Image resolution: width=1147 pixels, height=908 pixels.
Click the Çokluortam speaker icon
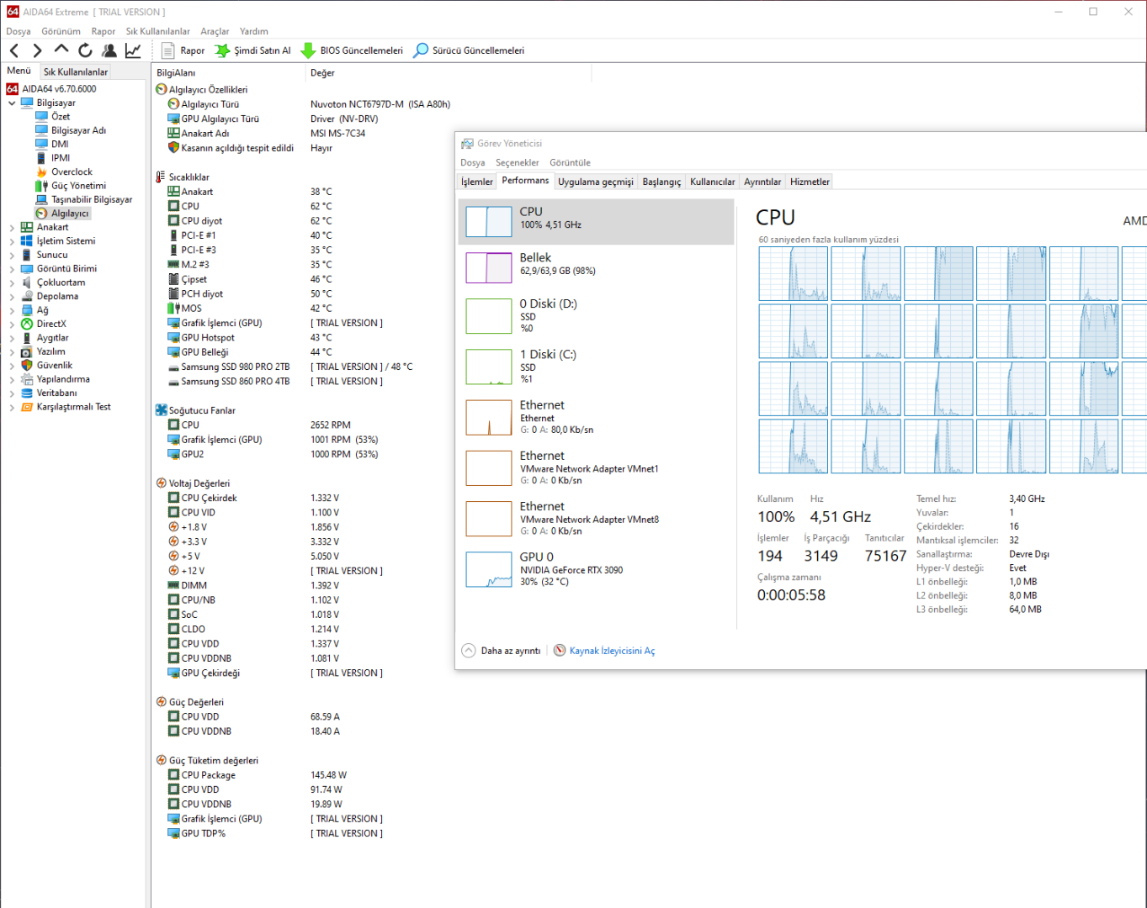(27, 282)
